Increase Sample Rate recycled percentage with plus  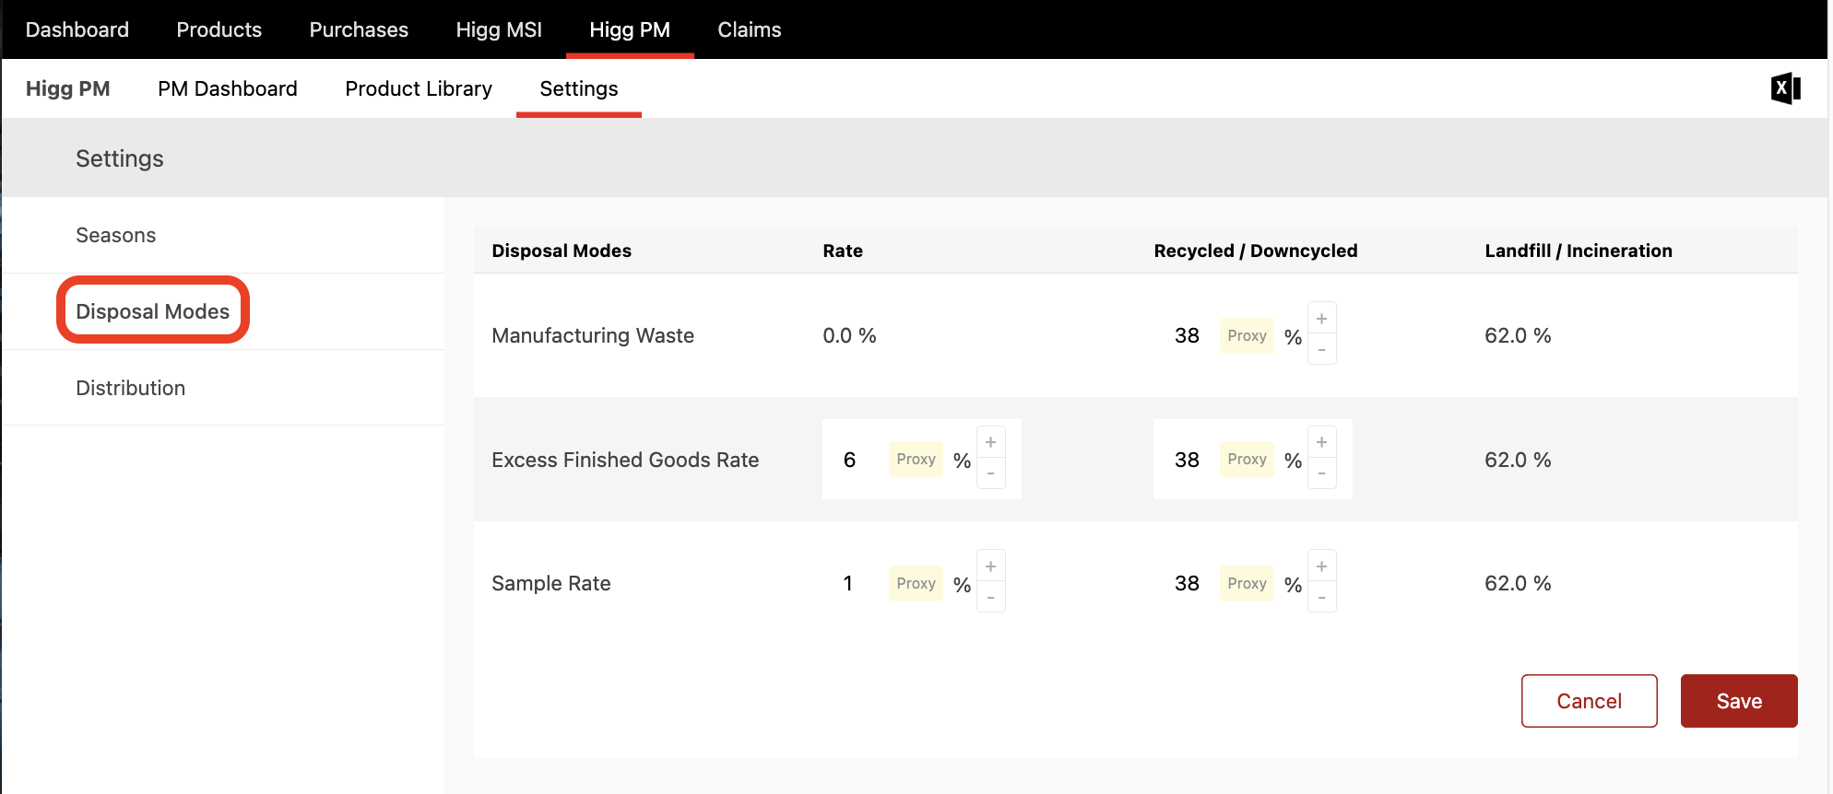pos(1321,567)
